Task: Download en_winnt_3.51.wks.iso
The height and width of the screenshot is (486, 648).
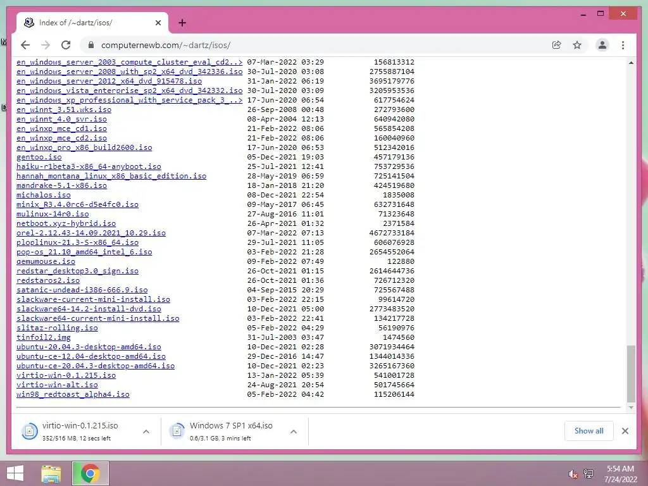Action: (x=64, y=109)
